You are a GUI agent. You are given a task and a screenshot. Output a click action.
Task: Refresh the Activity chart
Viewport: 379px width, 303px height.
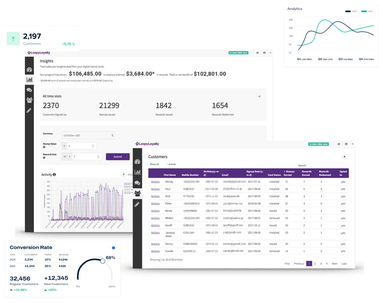pyautogui.click(x=123, y=174)
